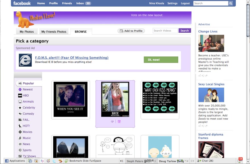This screenshot has width=250, height=164.
Task: Open the notifications icon showing 19
Action: [x=240, y=160]
